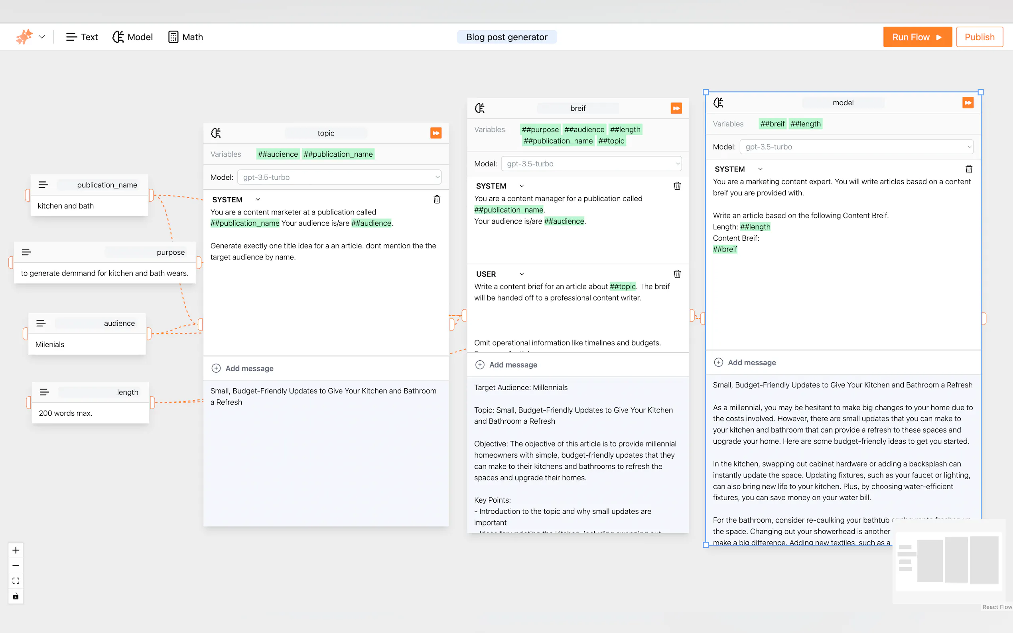Fit view using the fullscreen control icon
Screen dimensions: 1013x633
coord(16,581)
